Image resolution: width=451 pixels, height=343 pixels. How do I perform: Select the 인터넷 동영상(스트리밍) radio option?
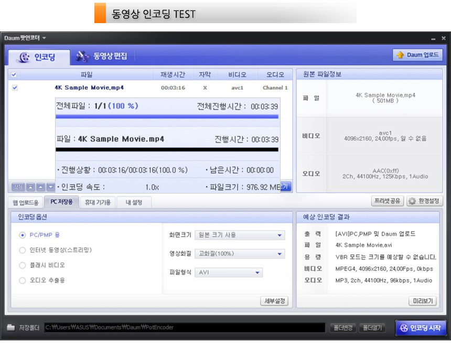click(23, 250)
